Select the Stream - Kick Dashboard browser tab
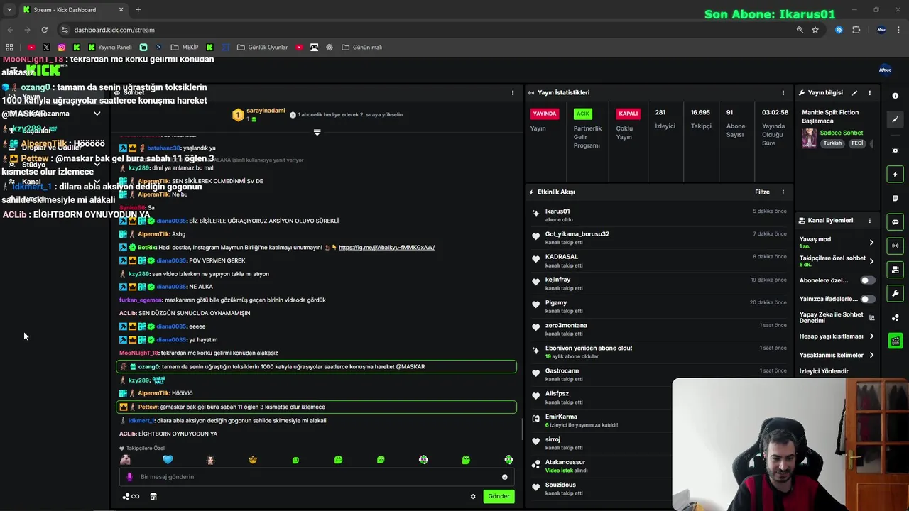This screenshot has width=909, height=511. pyautogui.click(x=72, y=10)
